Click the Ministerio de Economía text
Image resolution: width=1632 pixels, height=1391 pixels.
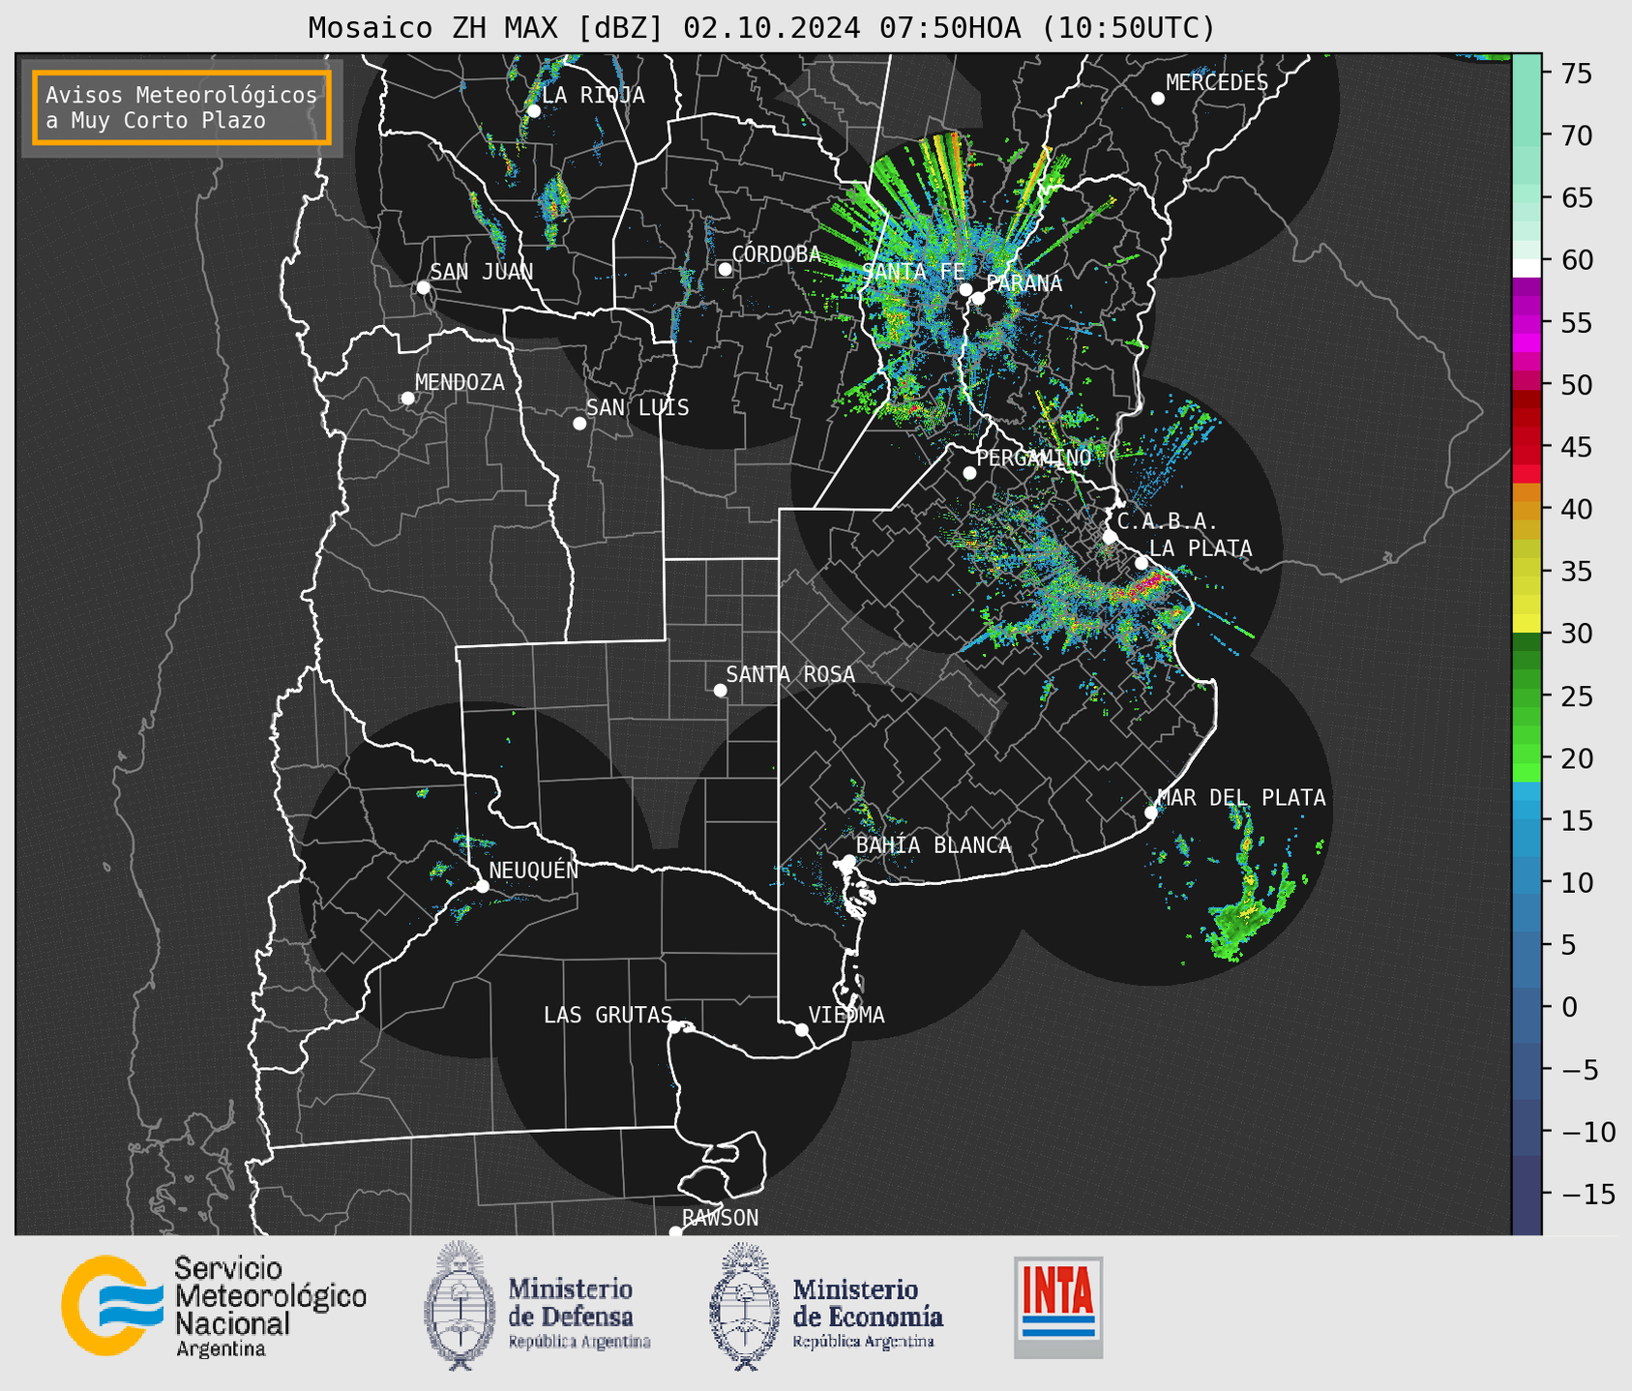pos(868,1314)
